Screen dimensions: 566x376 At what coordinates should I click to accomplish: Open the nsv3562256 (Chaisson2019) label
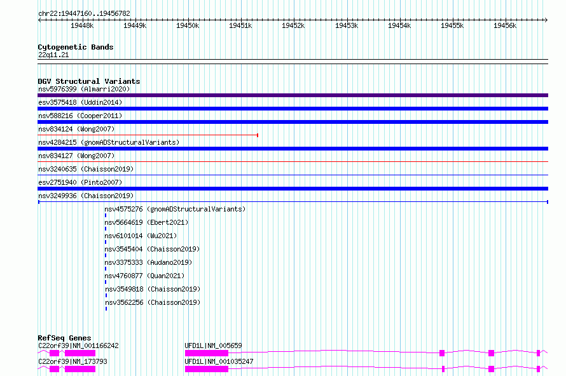click(153, 302)
